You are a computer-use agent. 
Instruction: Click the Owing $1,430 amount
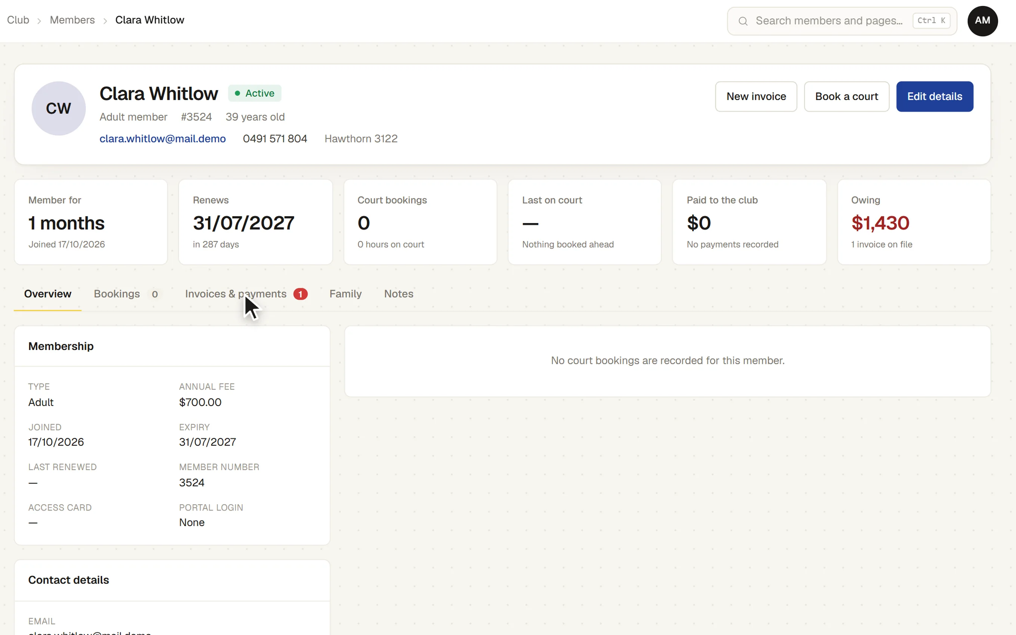[880, 223]
